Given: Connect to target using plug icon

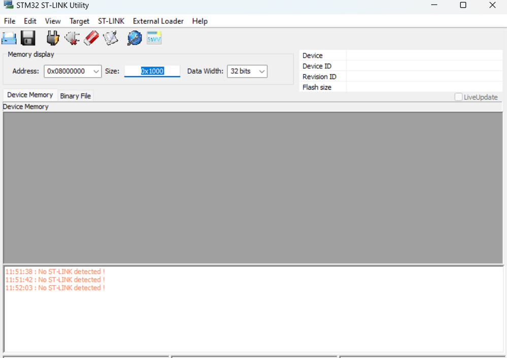Looking at the screenshot, I should click(x=53, y=38).
